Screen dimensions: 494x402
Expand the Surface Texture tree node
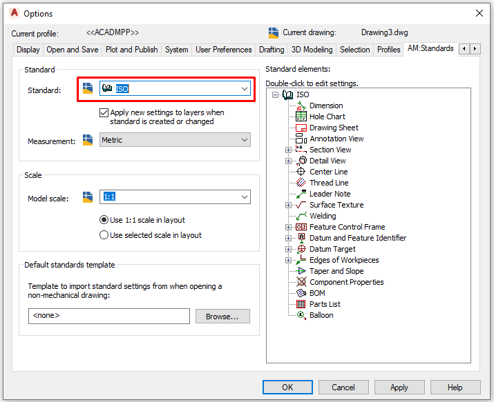[289, 205]
